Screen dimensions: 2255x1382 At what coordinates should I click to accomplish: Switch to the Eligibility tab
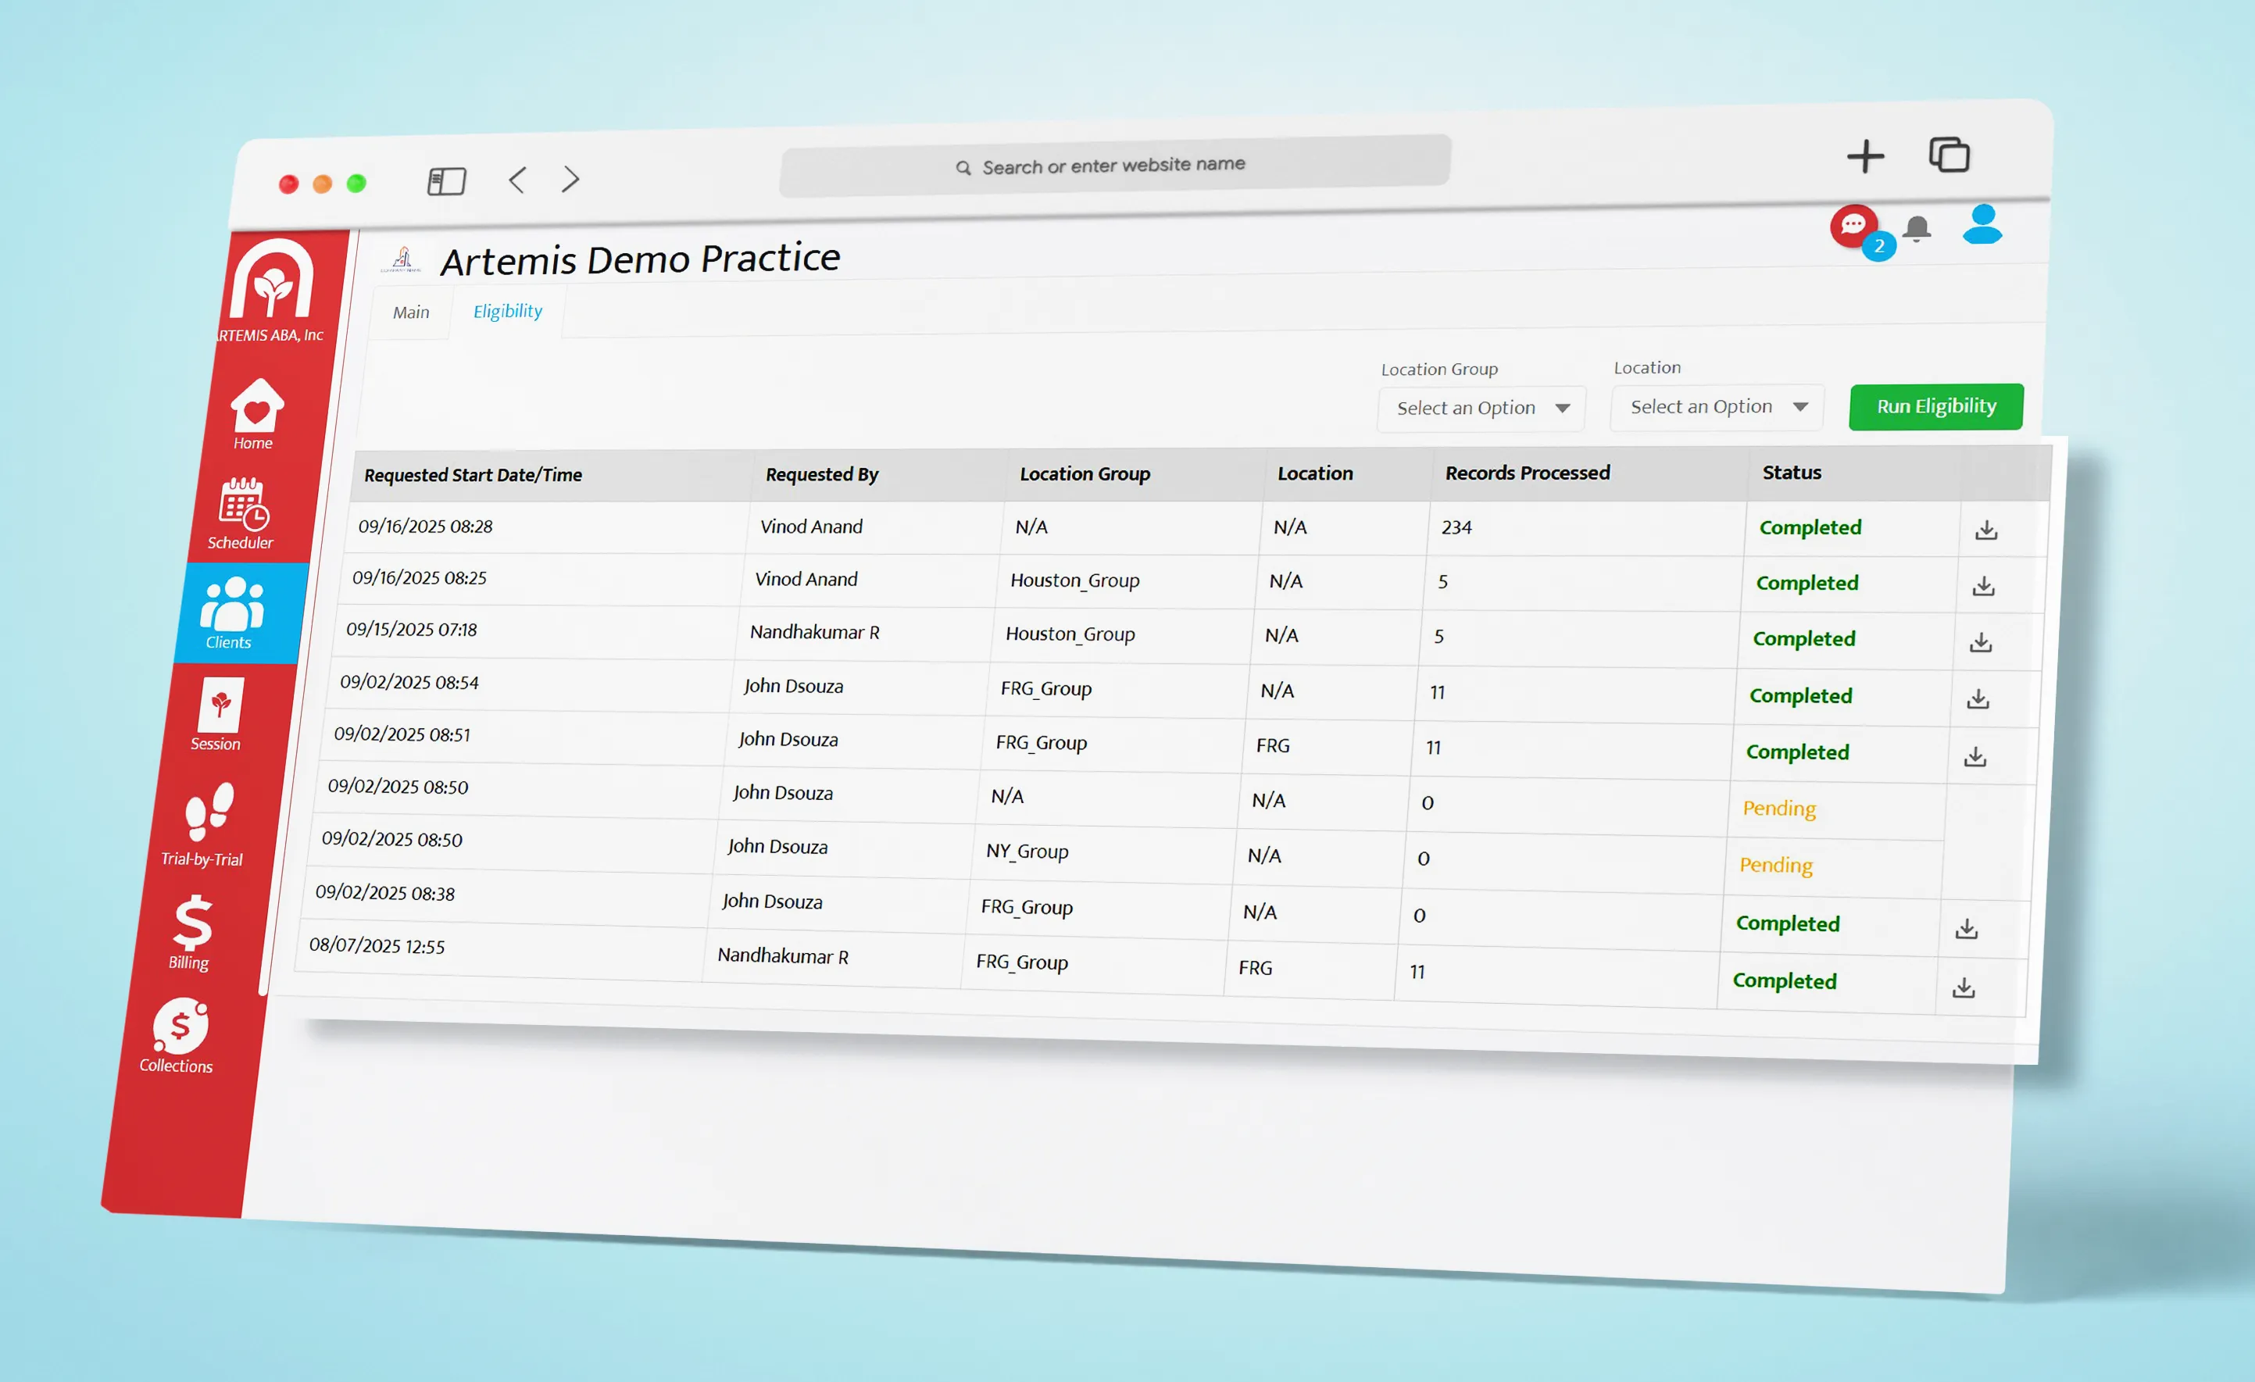(508, 311)
